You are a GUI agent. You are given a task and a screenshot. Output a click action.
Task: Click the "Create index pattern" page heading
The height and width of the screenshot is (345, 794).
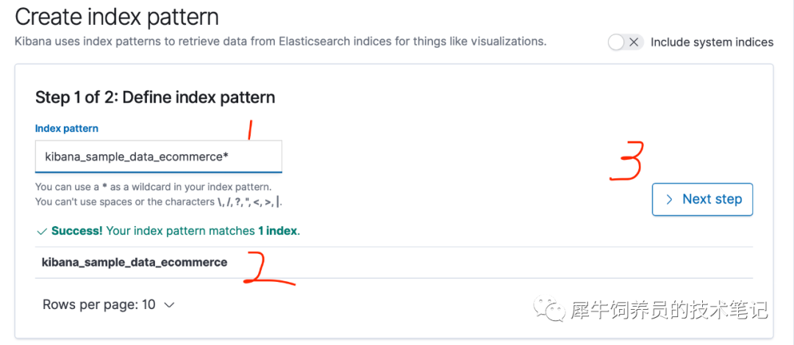pyautogui.click(x=117, y=16)
